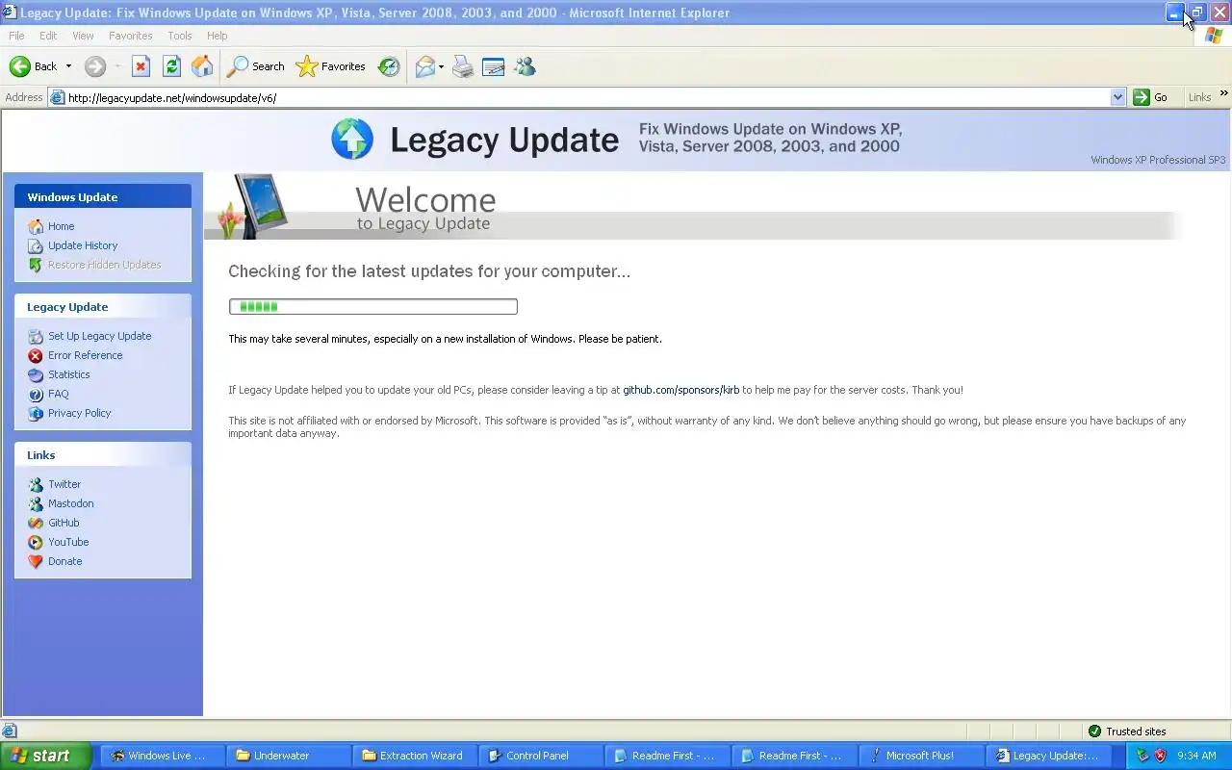Viewport: 1232px width, 770px height.
Task: Click the Legacy Update blue arrow logo
Action: pyautogui.click(x=352, y=140)
